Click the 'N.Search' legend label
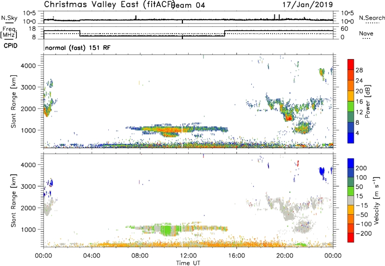Image resolution: width=385 pixels, height=266 pixels. 372,18
